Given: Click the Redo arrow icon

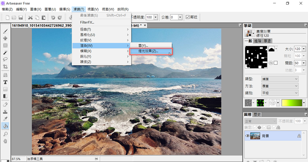Looking at the screenshot, I should (60, 17).
